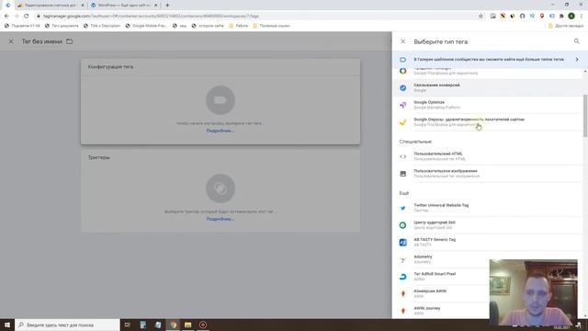Bookmark this page with the star icon

[481, 17]
